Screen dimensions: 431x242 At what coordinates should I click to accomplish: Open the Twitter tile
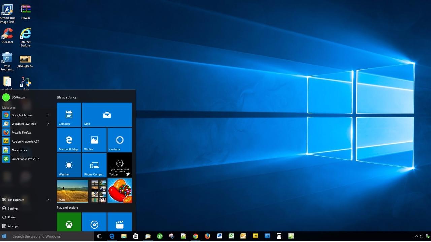coord(120,165)
